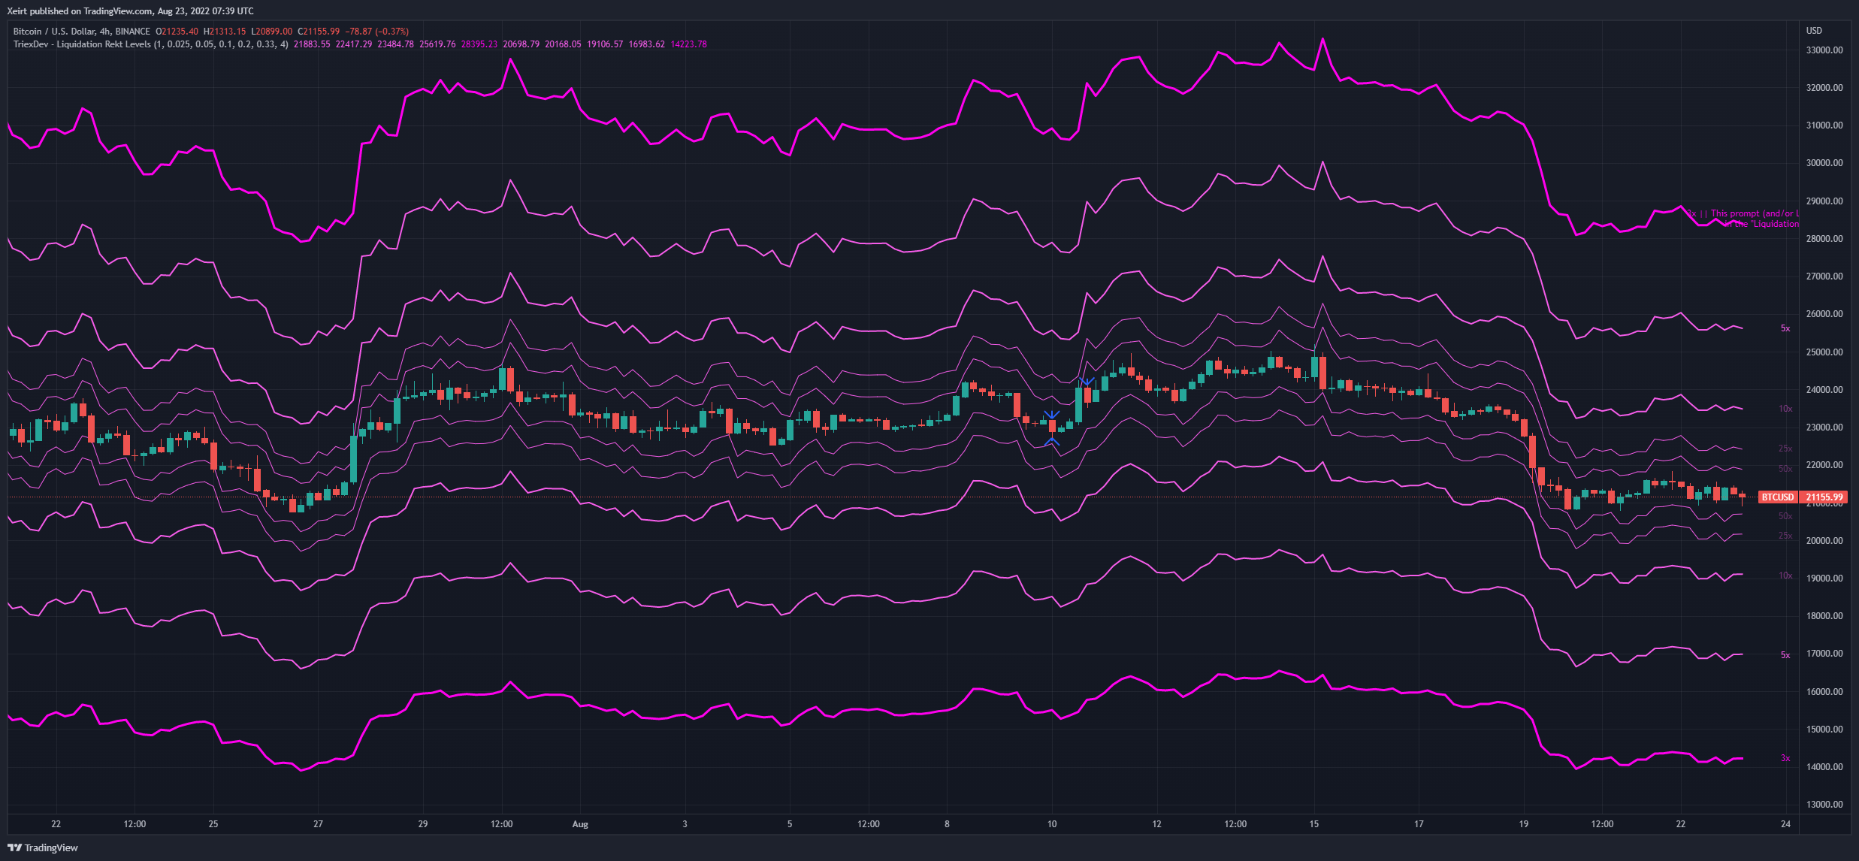Click the 25 date label on time axis
This screenshot has height=861, width=1859.
pyautogui.click(x=213, y=824)
